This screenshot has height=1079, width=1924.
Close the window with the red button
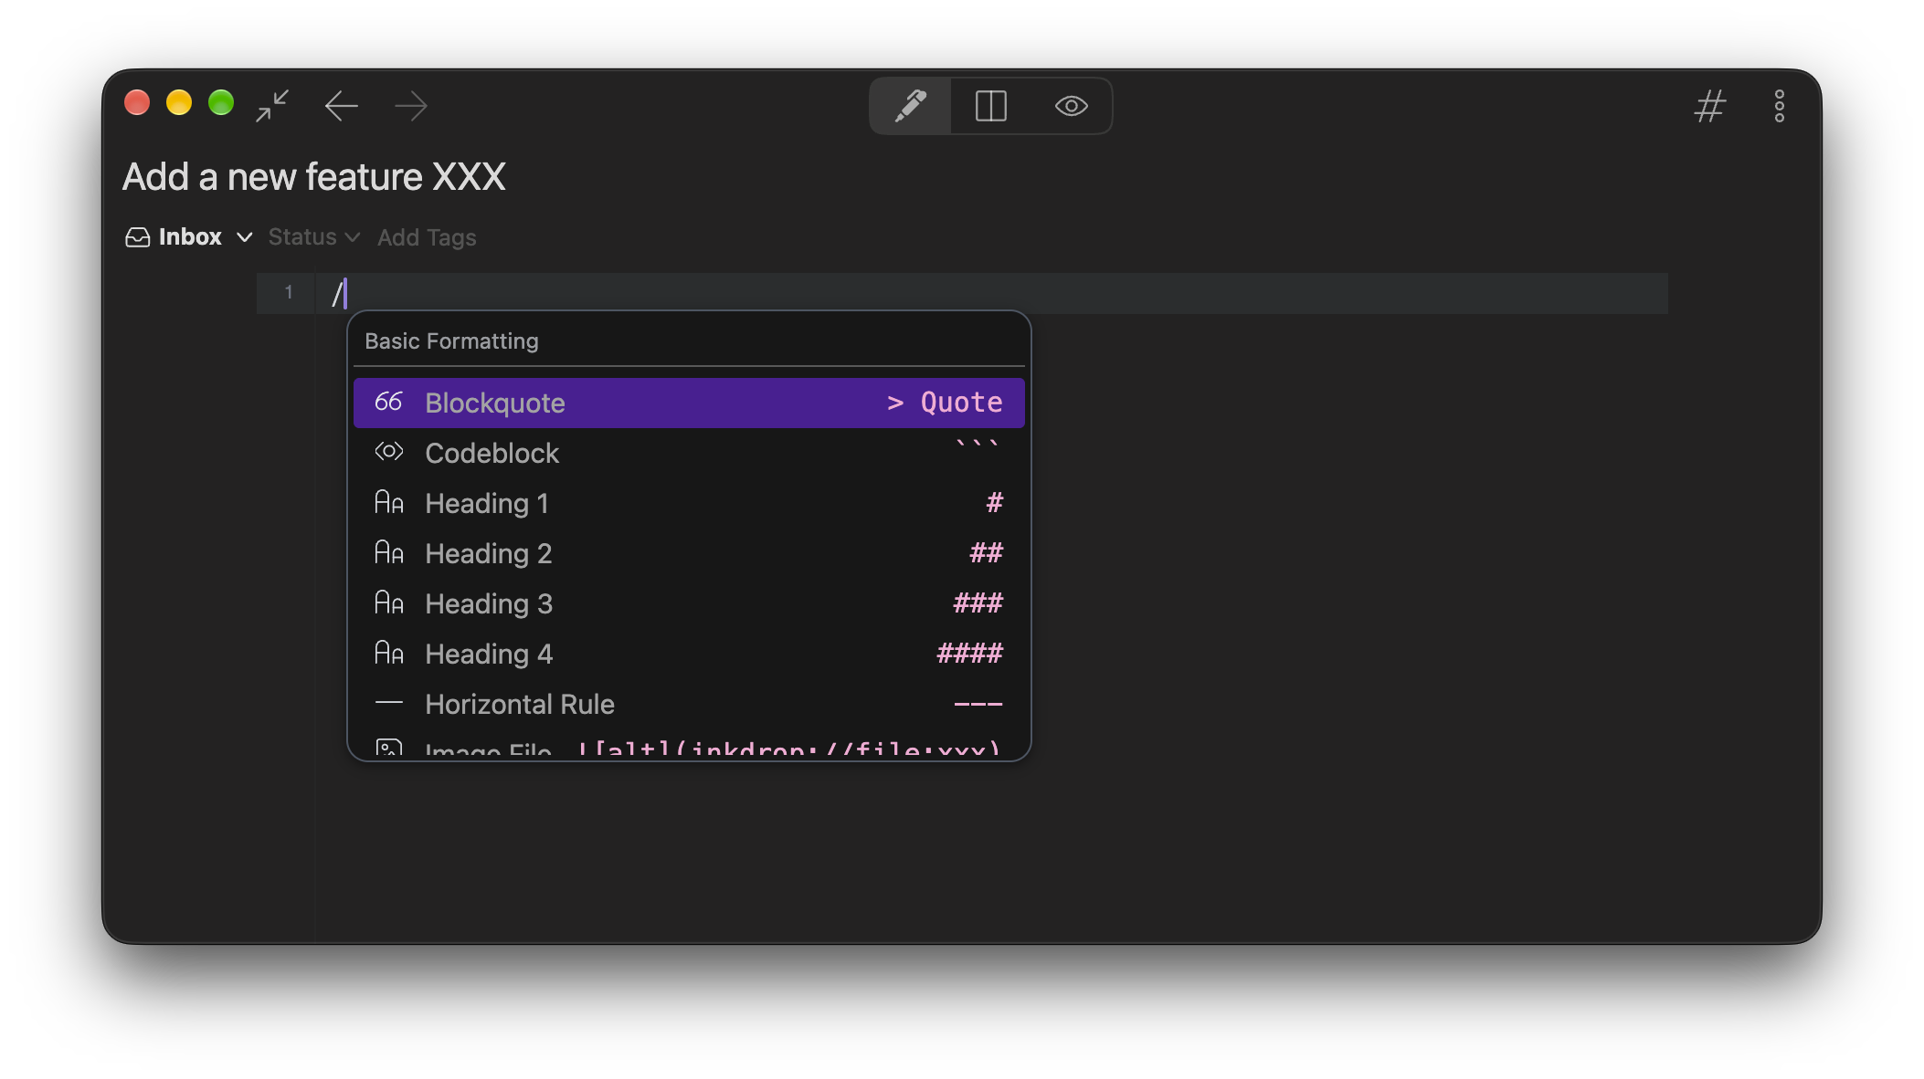pyautogui.click(x=137, y=102)
